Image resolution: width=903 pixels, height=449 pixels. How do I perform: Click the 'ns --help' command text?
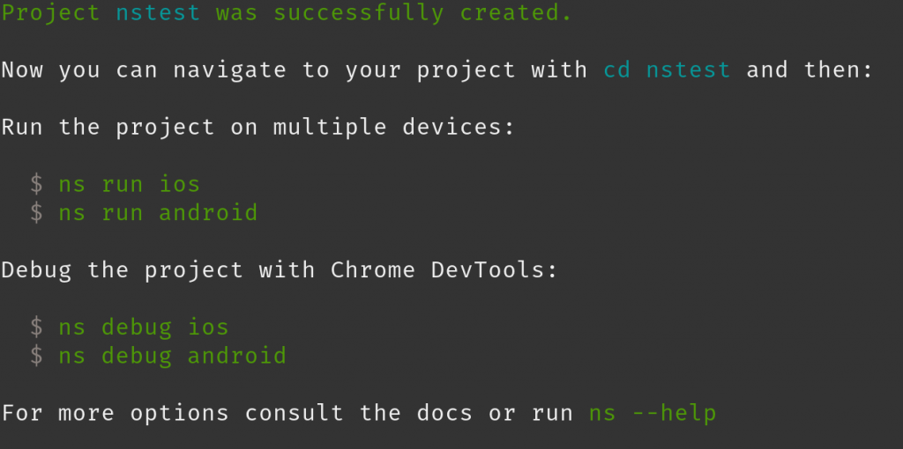click(653, 414)
